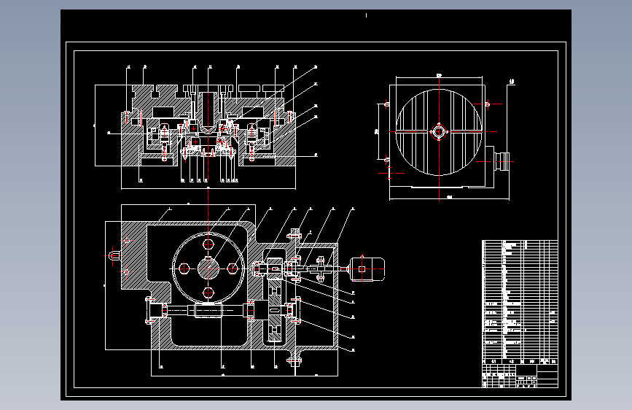Select the right bolt hole on worm wheel
The height and width of the screenshot is (410, 632).
point(233,268)
